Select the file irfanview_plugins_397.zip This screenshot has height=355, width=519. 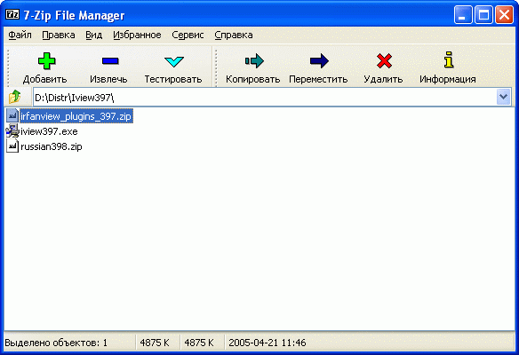[76, 116]
